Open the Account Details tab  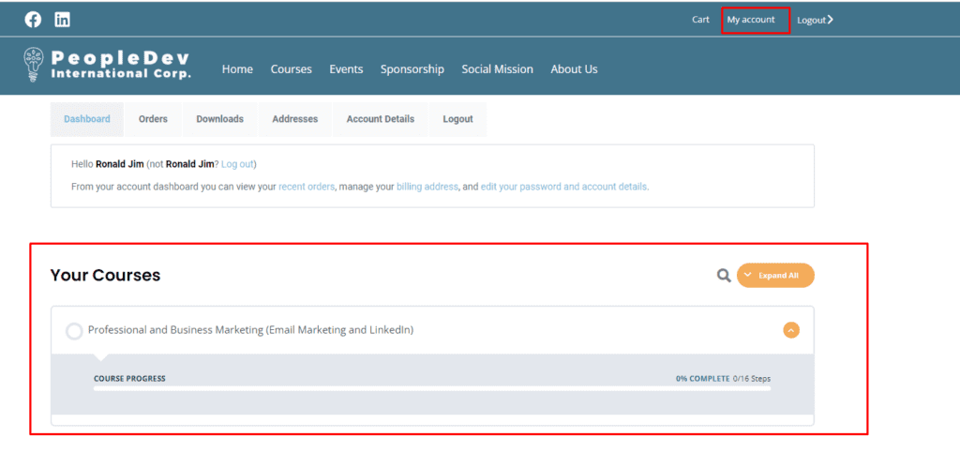pyautogui.click(x=381, y=119)
